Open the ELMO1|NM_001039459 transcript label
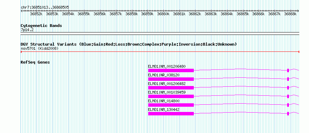The width and height of the screenshot is (309, 133). click(x=167, y=92)
